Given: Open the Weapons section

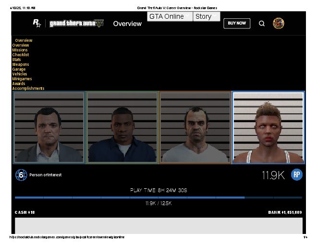Looking at the screenshot, I should coord(21,64).
